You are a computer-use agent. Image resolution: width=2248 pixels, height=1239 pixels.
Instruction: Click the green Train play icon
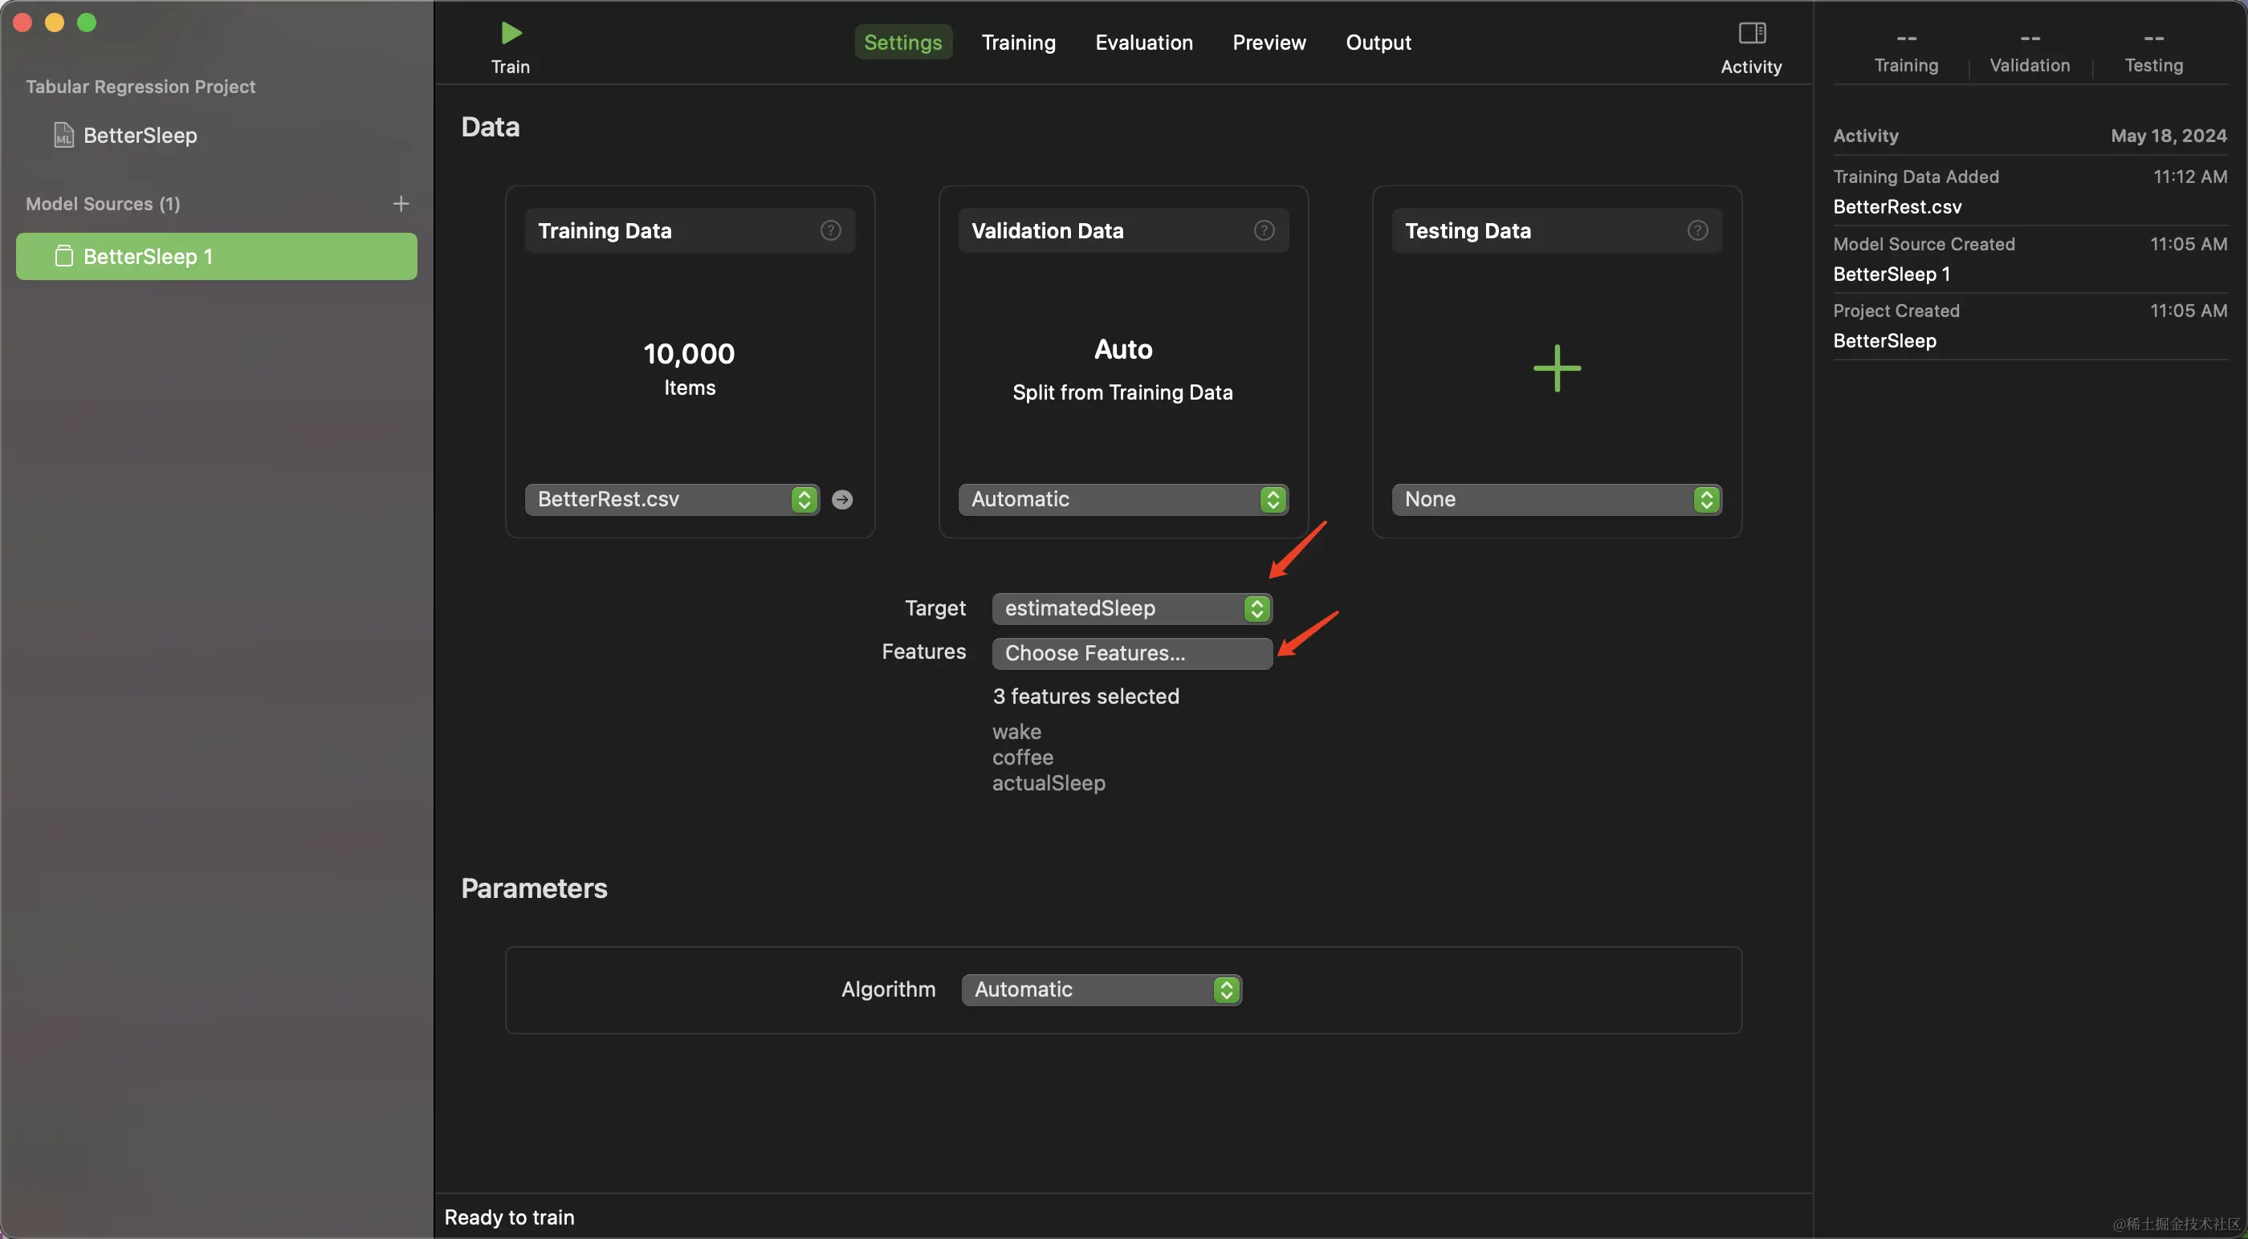click(x=511, y=33)
